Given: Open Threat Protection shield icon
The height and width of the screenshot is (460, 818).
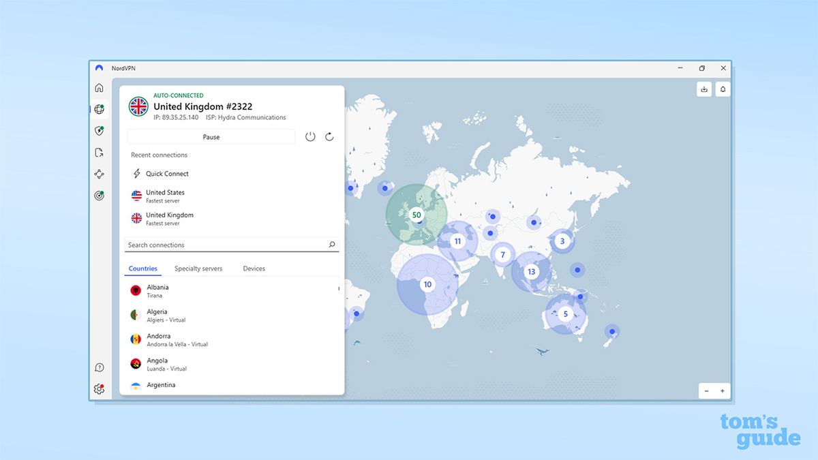Looking at the screenshot, I should click(100, 131).
